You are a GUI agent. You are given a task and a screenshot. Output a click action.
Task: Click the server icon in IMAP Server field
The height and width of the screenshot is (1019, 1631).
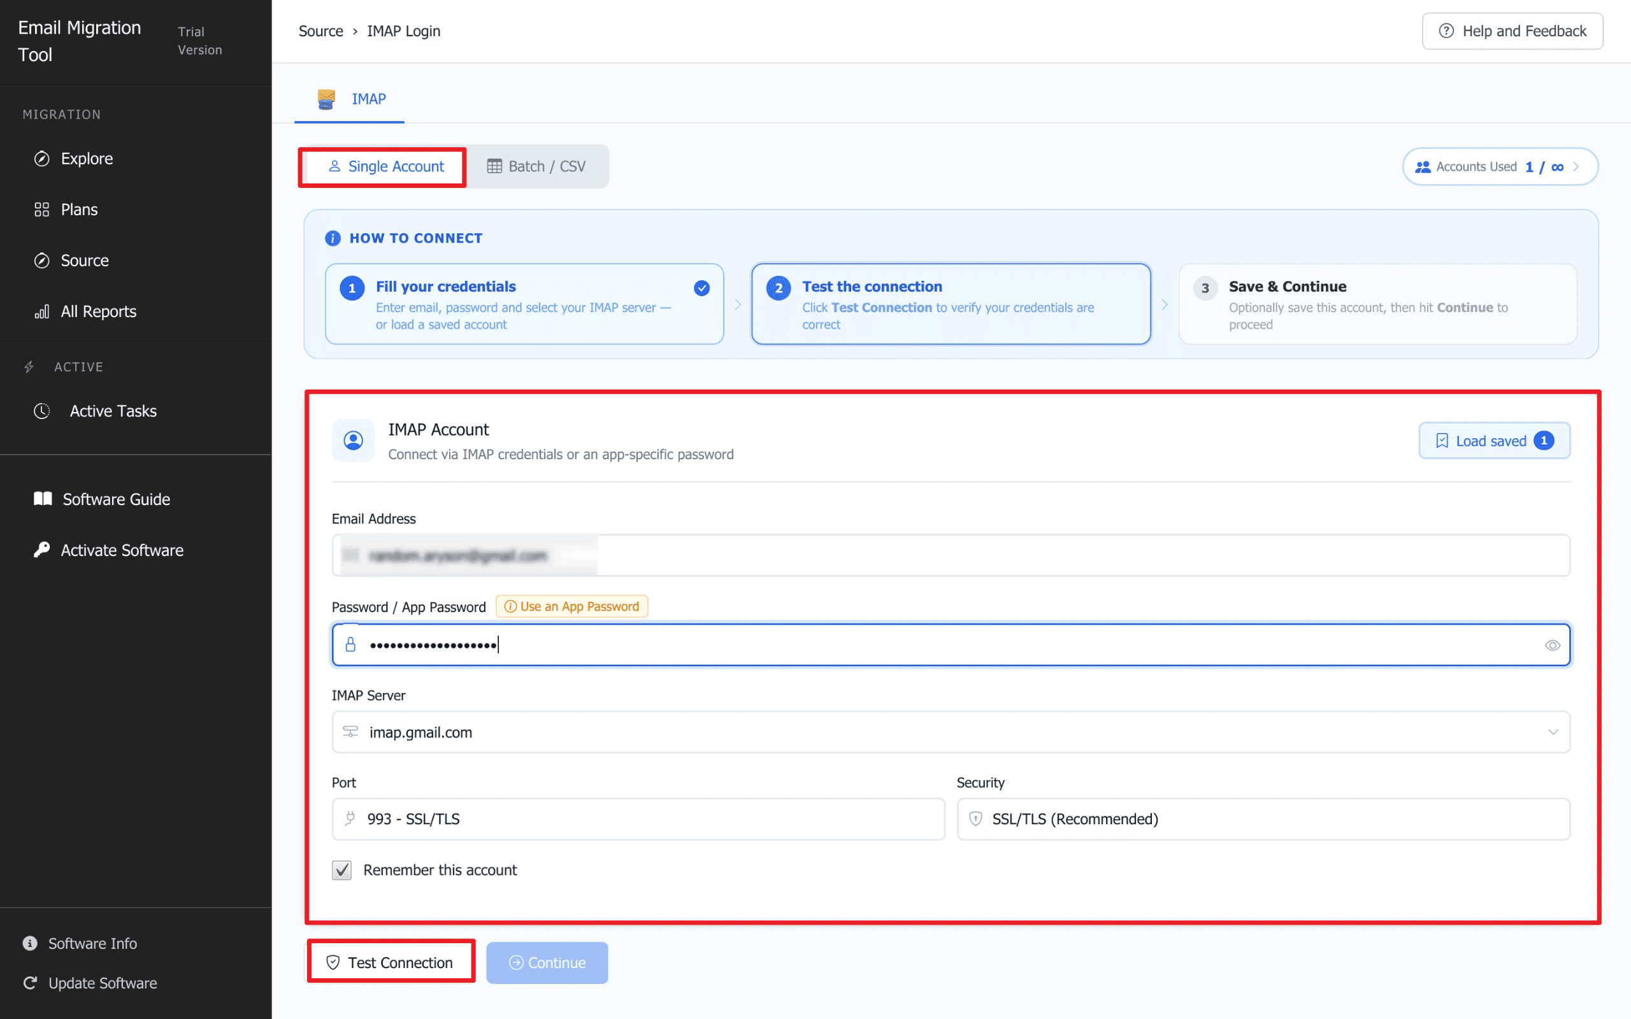(350, 732)
